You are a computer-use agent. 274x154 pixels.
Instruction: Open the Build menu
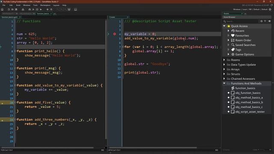pyautogui.click(x=18, y=5)
